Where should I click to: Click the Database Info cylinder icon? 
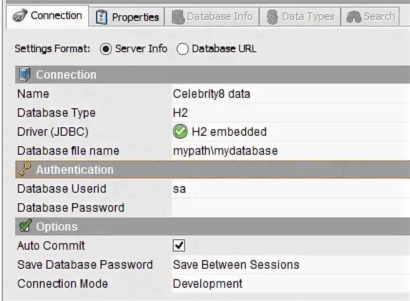[178, 17]
